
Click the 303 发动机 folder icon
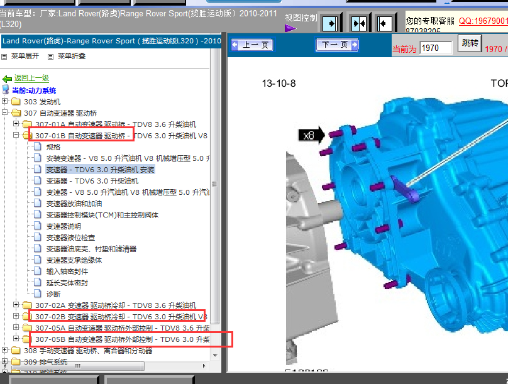[x=16, y=102]
